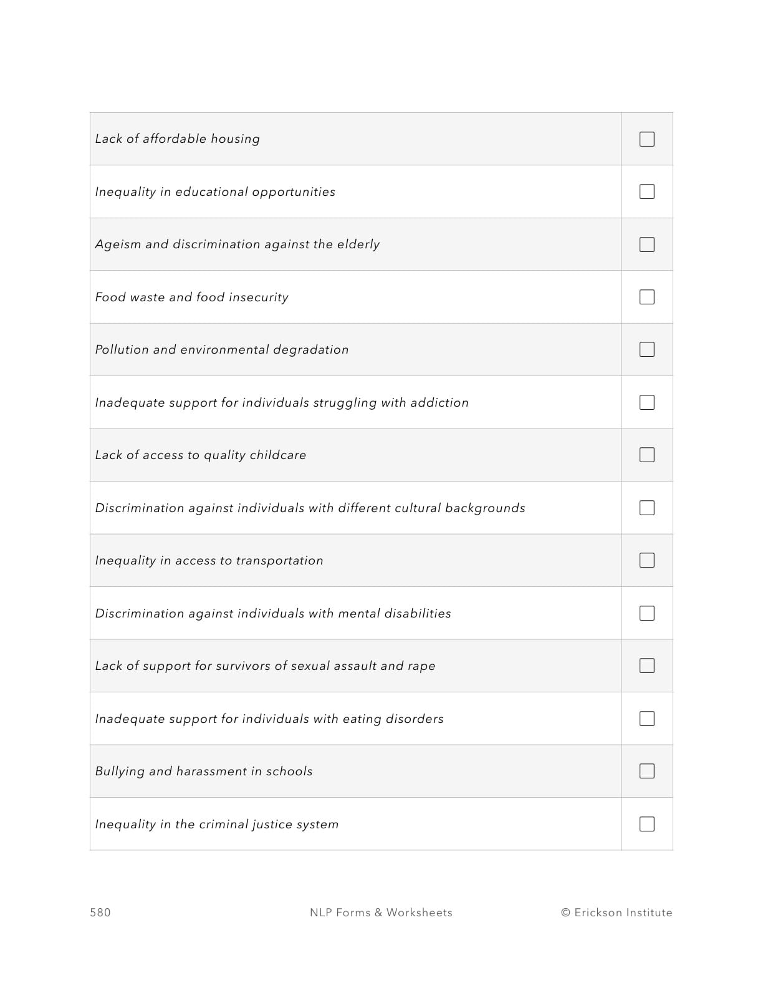Mark Bullying and harassment in schools checkbox
The image size is (763, 988).
tap(646, 771)
